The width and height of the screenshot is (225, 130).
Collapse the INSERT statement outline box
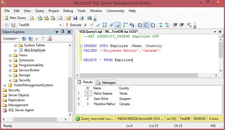(x=81, y=46)
